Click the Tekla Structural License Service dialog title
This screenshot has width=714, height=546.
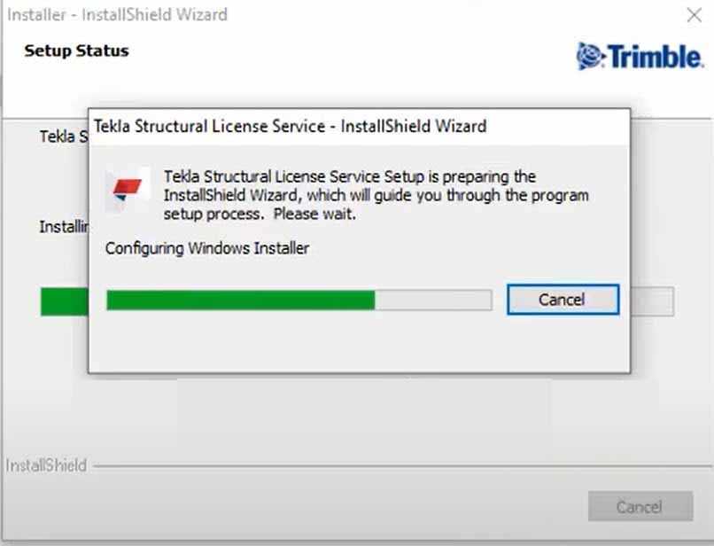click(x=290, y=126)
